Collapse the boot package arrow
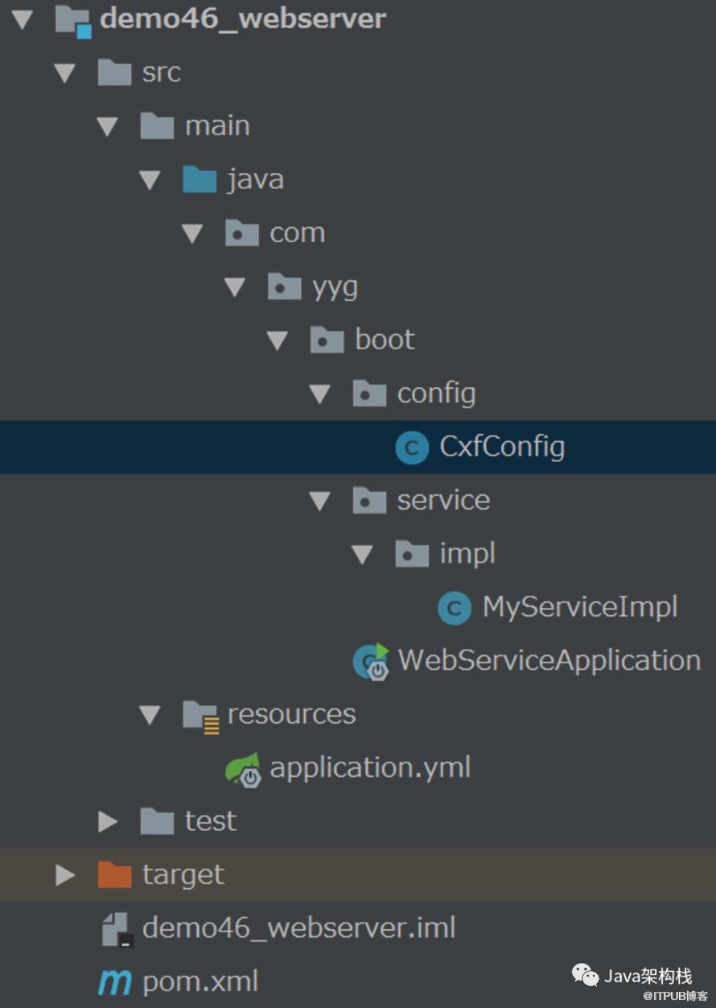 (278, 341)
